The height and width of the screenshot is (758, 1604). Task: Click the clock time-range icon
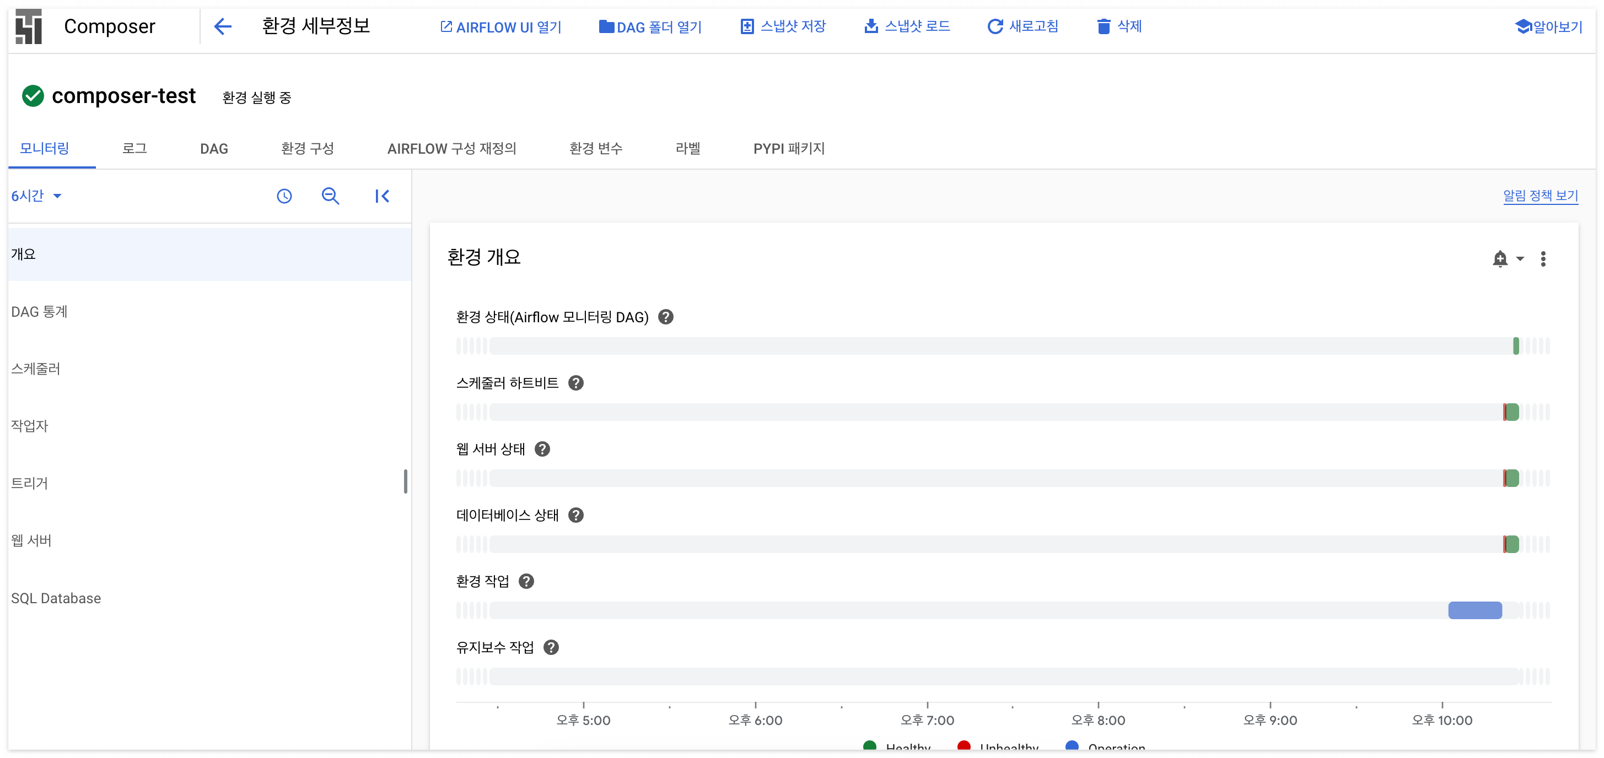(284, 197)
